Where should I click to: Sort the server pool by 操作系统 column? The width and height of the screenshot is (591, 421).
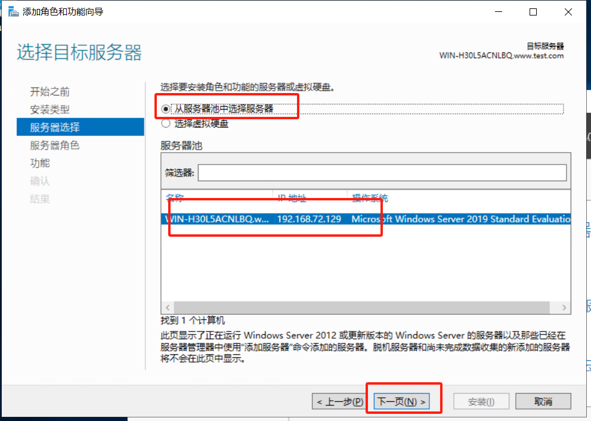pyautogui.click(x=370, y=197)
